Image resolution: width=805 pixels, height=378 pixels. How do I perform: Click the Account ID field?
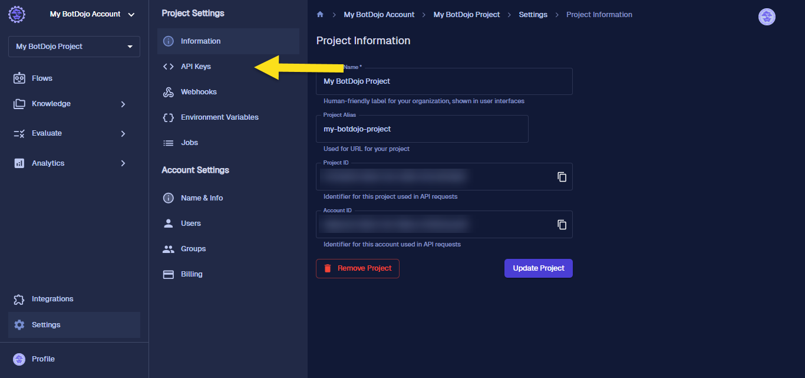point(444,225)
